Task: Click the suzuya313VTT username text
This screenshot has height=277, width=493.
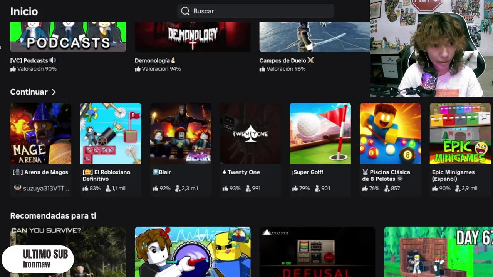Action: click(46, 188)
